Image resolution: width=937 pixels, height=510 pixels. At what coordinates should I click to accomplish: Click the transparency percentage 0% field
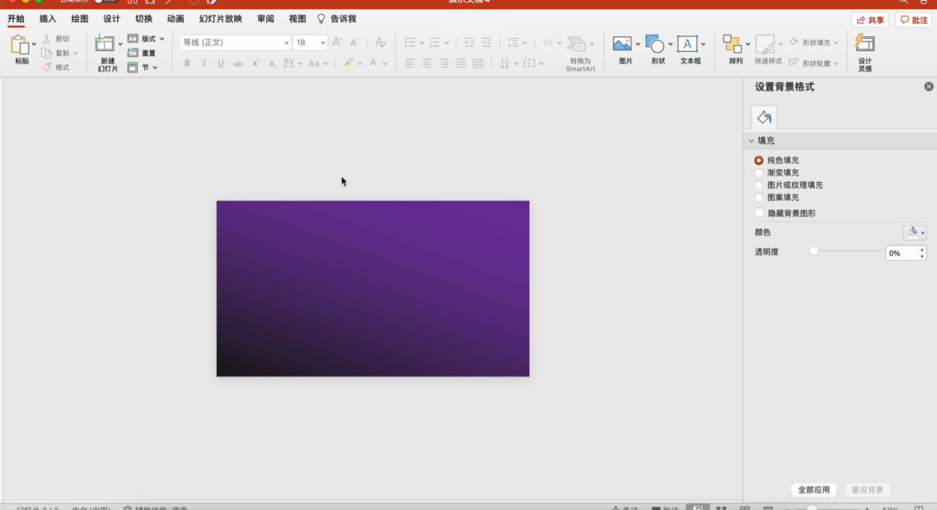click(901, 253)
